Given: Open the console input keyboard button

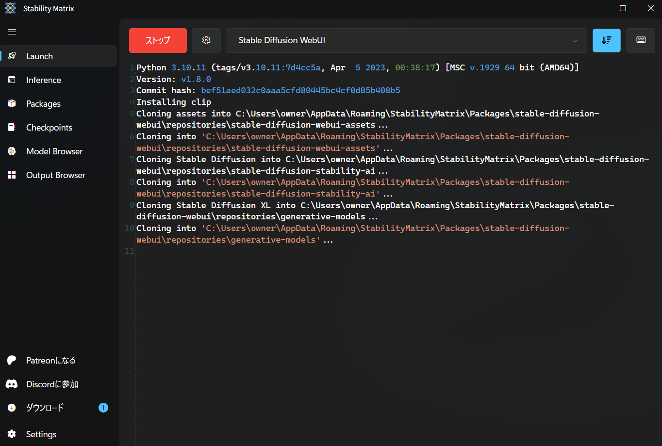Looking at the screenshot, I should (641, 40).
